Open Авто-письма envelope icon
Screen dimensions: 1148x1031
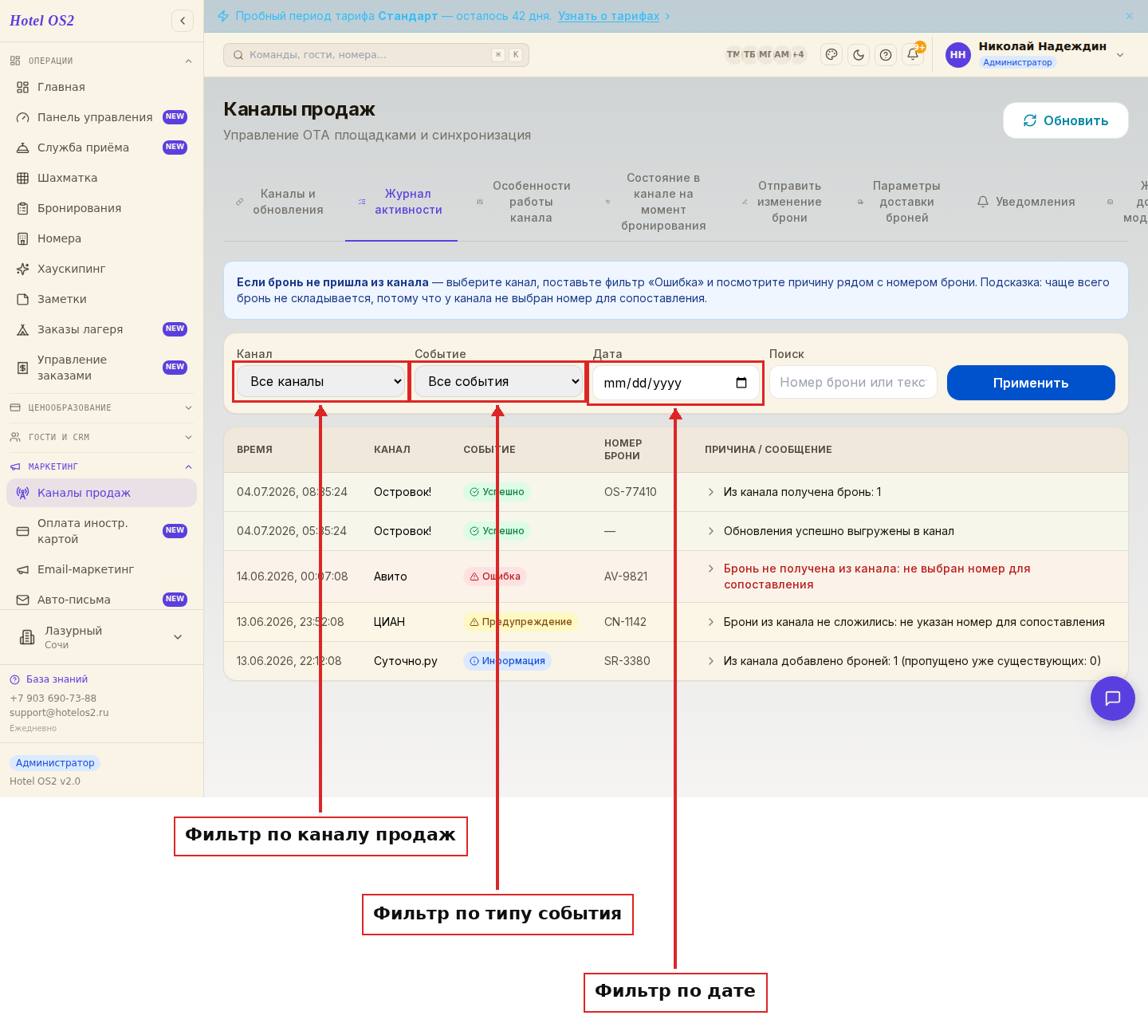click(x=23, y=600)
